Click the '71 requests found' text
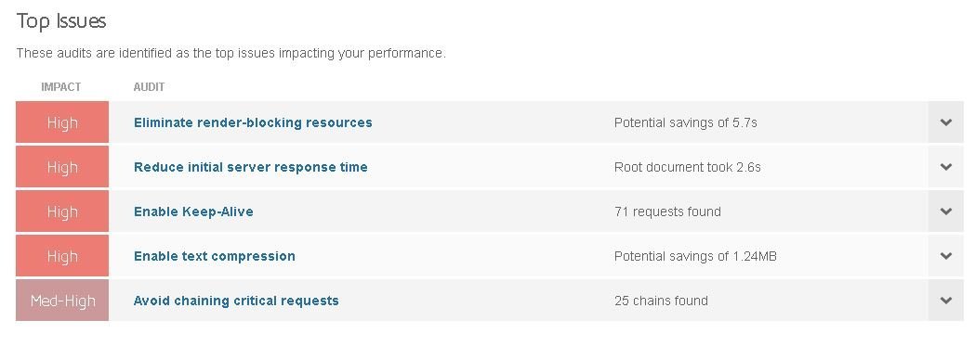 tap(668, 212)
